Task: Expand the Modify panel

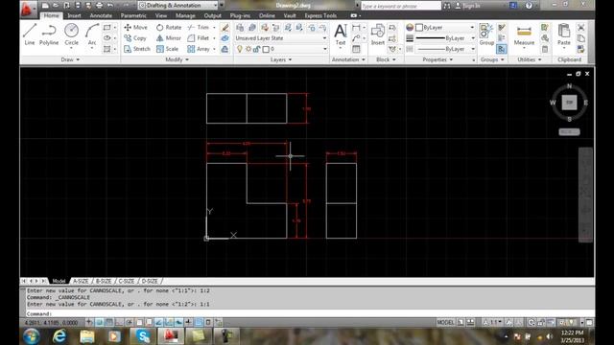Action: pos(177,59)
